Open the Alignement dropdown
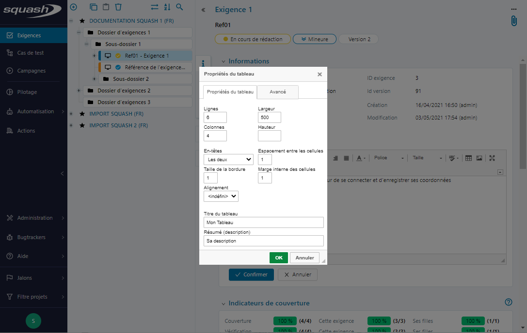 [x=221, y=196]
